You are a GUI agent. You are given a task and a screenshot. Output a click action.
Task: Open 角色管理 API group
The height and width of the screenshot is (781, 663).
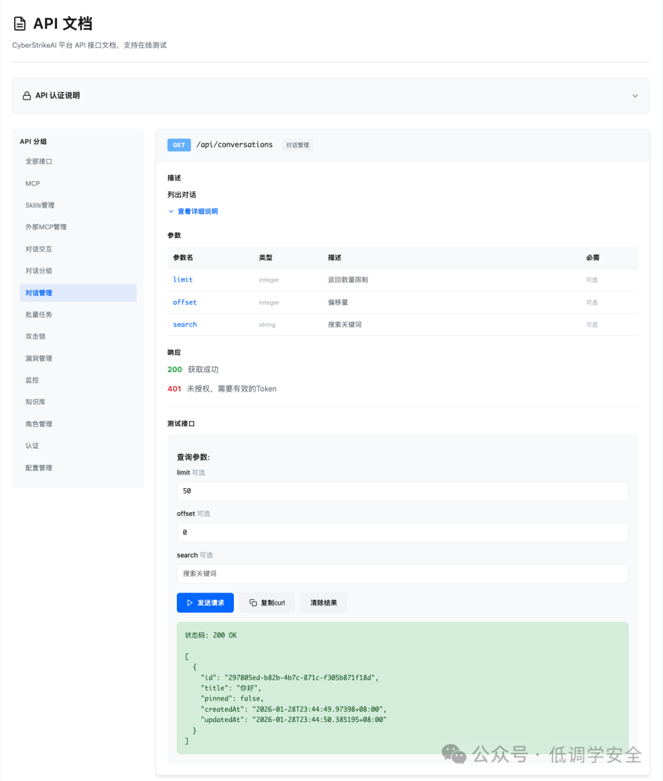[x=78, y=424]
